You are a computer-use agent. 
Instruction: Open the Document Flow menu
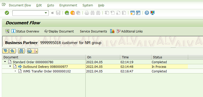pyautogui.click(x=20, y=5)
